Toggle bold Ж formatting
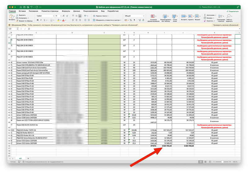This screenshot has height=173, width=248. (x=38, y=20)
